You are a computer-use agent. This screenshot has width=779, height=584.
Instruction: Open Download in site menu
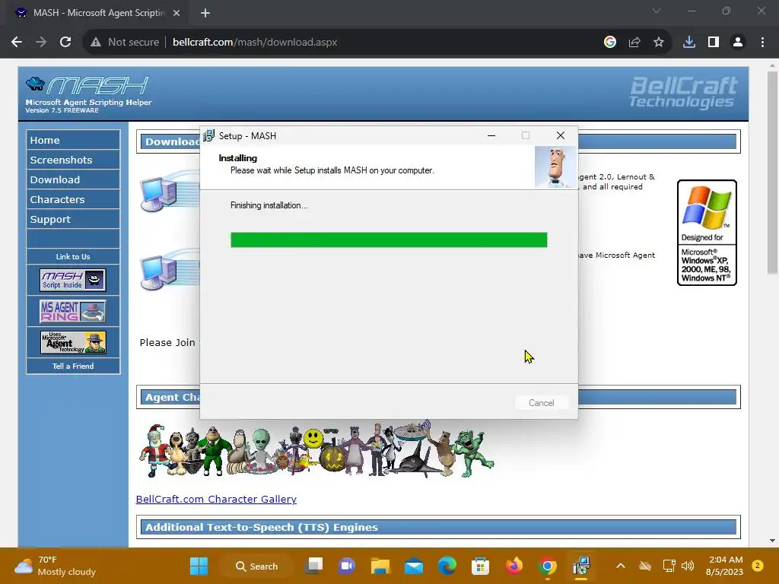click(x=73, y=179)
